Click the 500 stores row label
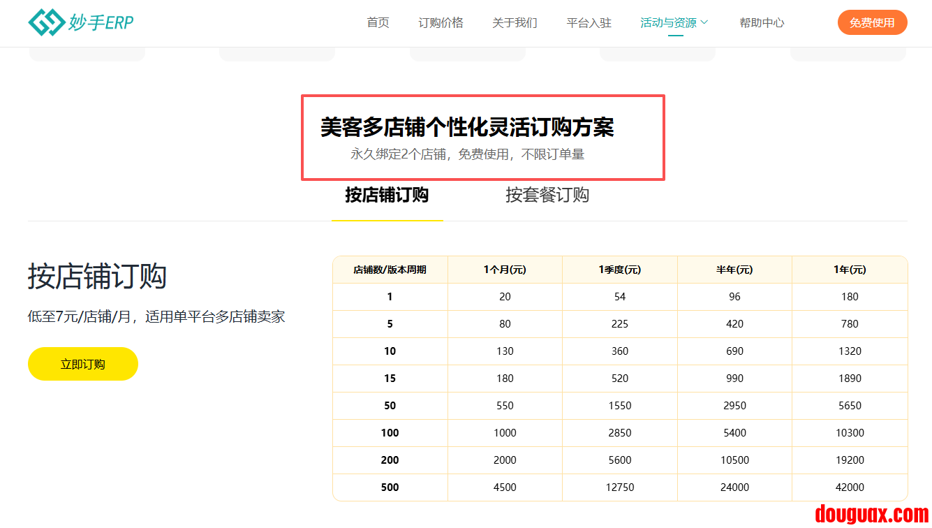 [x=390, y=487]
